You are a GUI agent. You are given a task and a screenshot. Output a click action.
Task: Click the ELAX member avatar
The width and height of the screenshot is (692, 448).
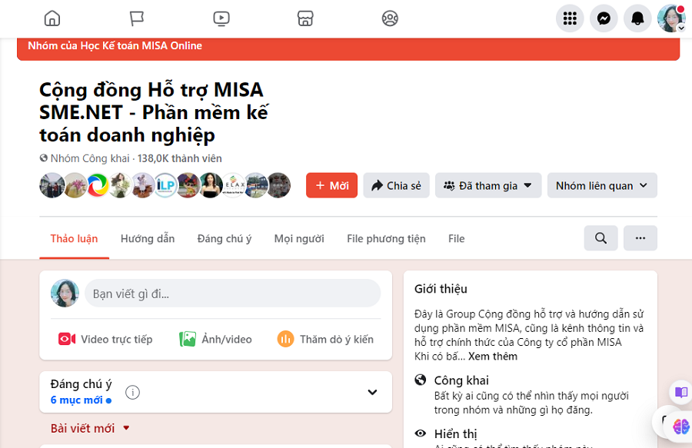click(234, 185)
